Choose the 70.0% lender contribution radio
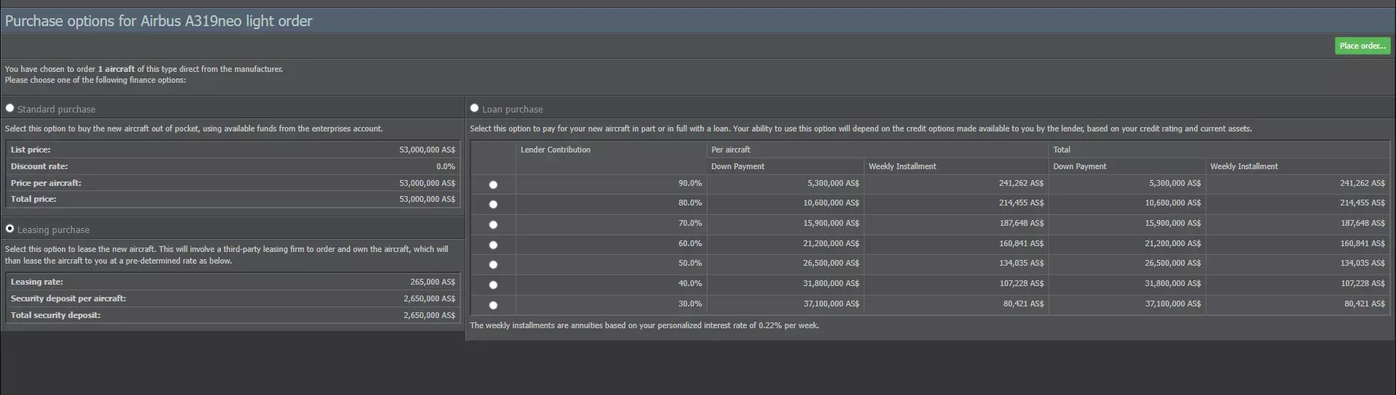1396x395 pixels. tap(494, 224)
